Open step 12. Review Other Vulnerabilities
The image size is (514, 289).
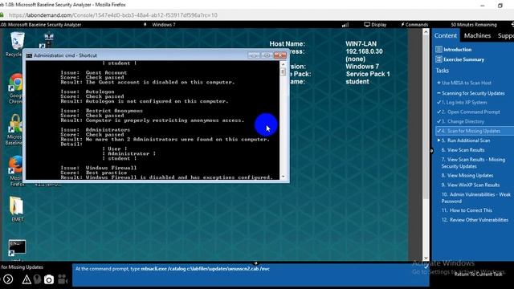point(475,220)
